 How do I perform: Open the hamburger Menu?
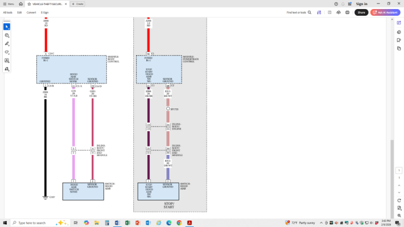tap(9, 4)
